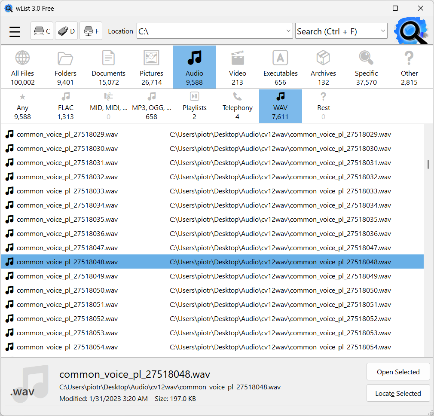Switch to the MP3, OGG subcategory

[151, 106]
